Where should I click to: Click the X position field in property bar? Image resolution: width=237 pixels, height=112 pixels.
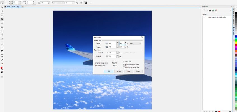[x=14, y=2]
